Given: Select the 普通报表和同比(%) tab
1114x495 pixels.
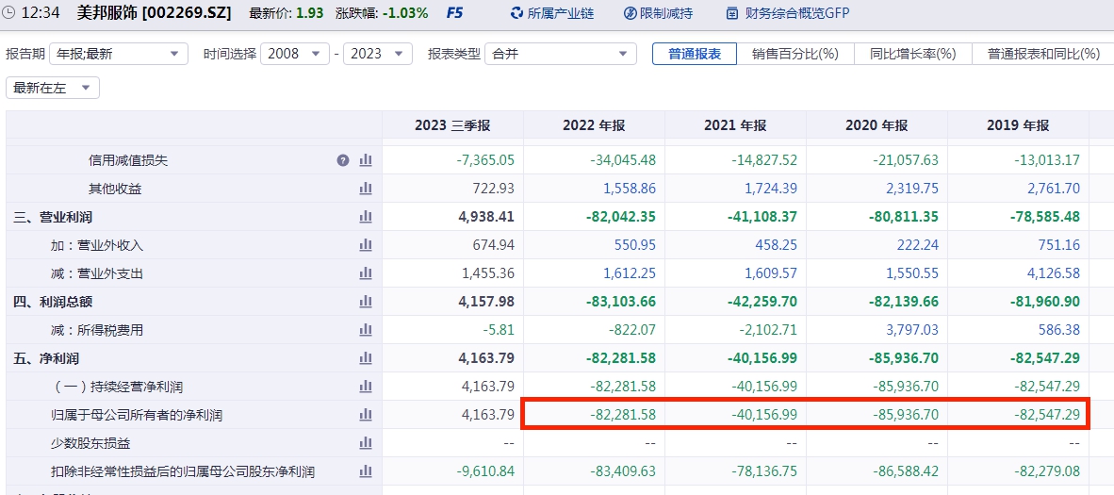Looking at the screenshot, I should 1043,54.
